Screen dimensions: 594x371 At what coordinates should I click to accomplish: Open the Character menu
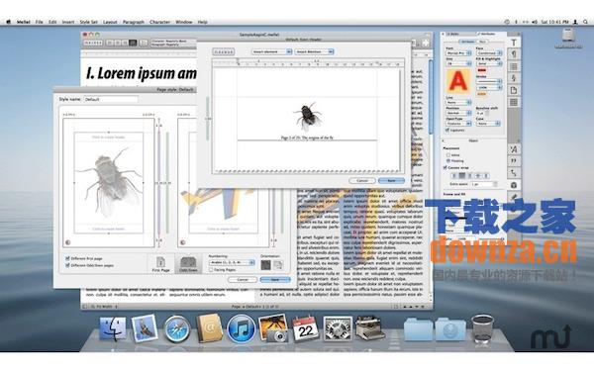(159, 22)
